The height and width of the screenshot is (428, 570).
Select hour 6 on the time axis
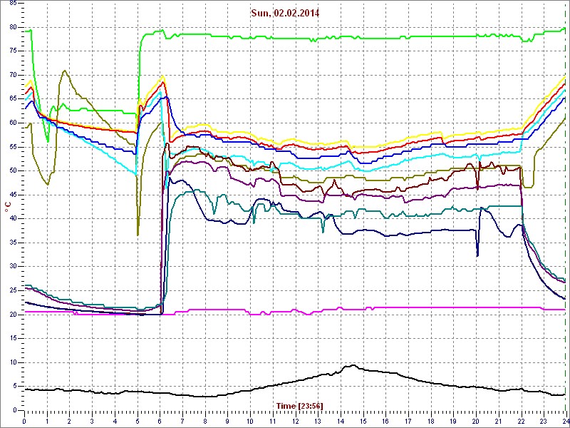click(x=160, y=421)
